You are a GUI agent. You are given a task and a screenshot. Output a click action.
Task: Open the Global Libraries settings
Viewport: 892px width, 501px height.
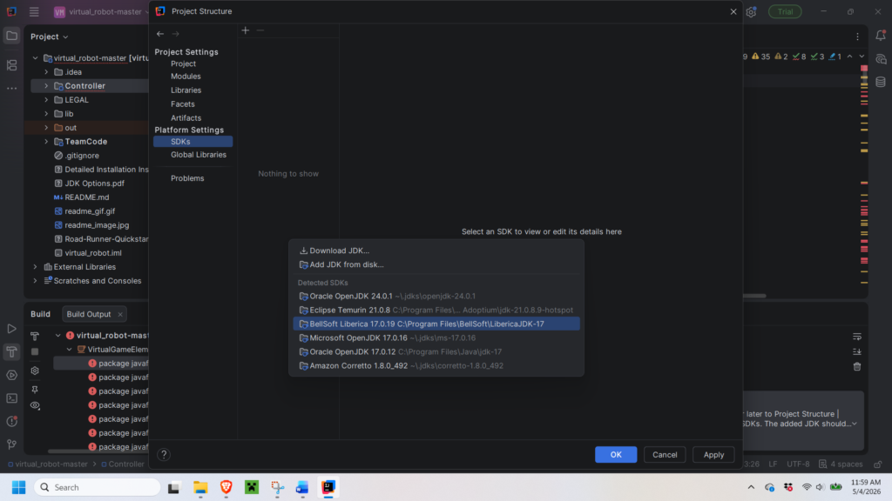coord(198,155)
